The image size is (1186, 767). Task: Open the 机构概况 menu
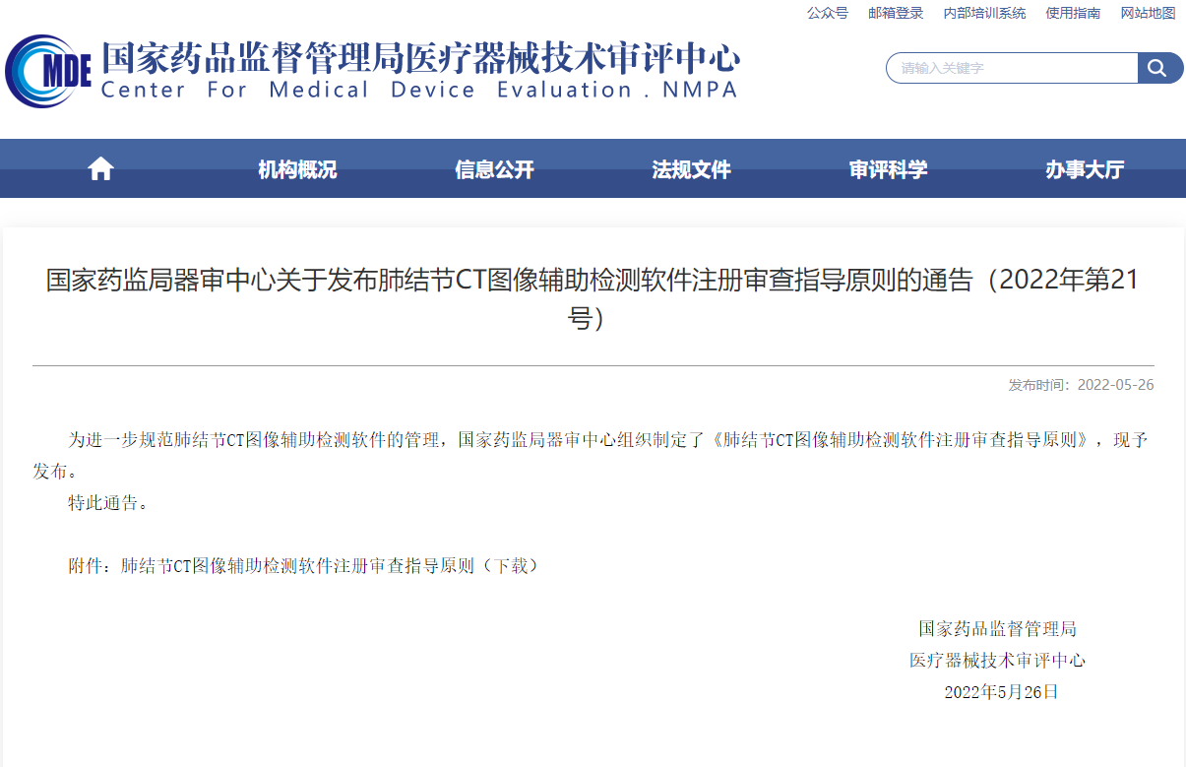coord(296,168)
